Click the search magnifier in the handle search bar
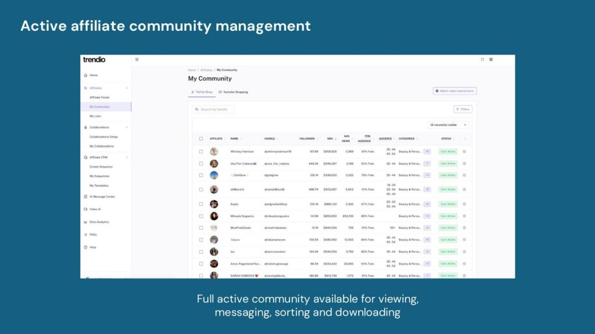 tap(196, 109)
